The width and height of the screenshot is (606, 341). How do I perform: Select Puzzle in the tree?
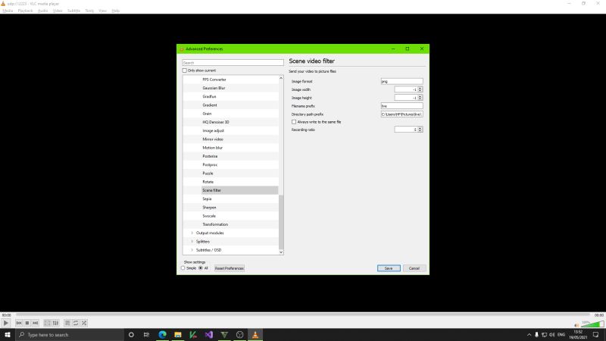point(208,174)
